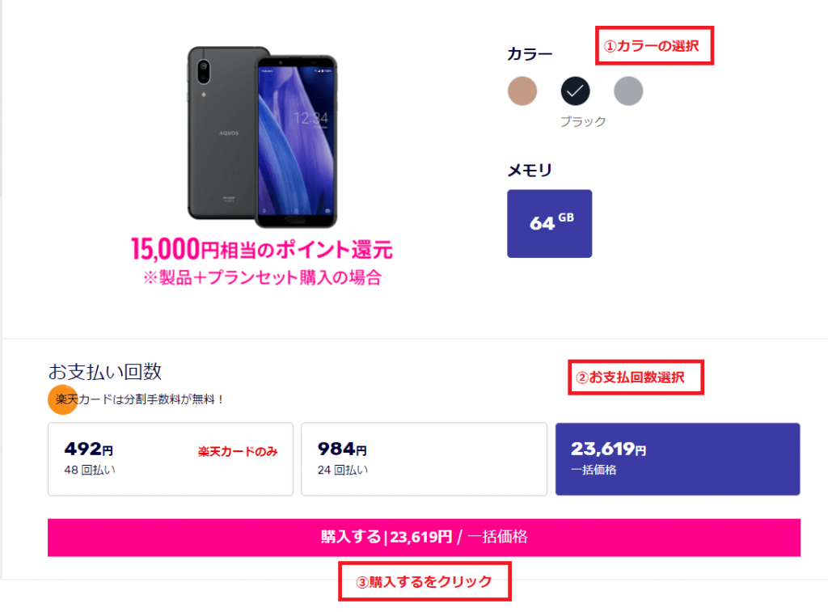828x612 pixels.
Task: Click the カラー section heading
Action: (x=530, y=54)
